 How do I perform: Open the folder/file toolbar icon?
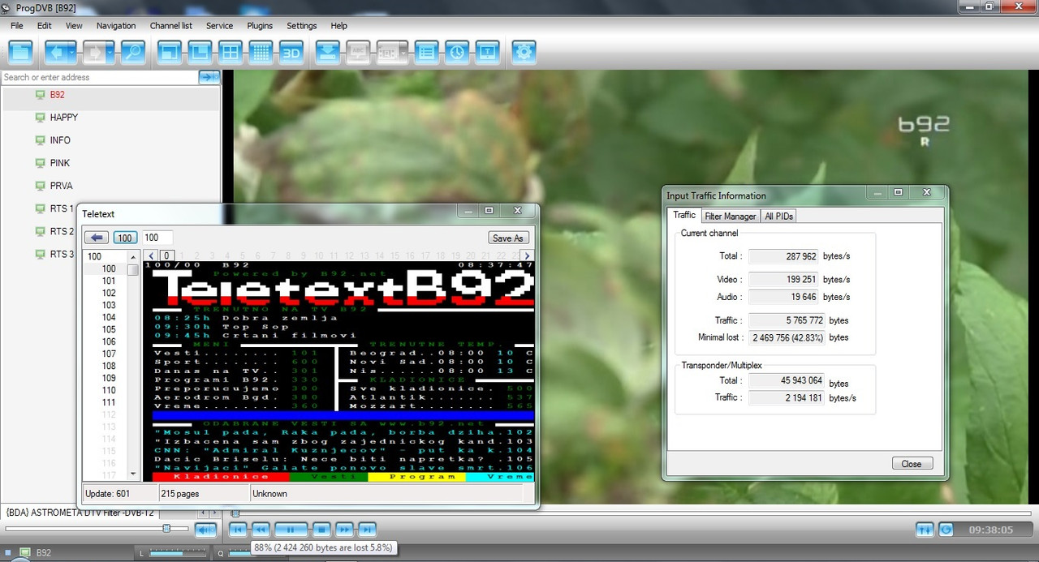(x=20, y=53)
